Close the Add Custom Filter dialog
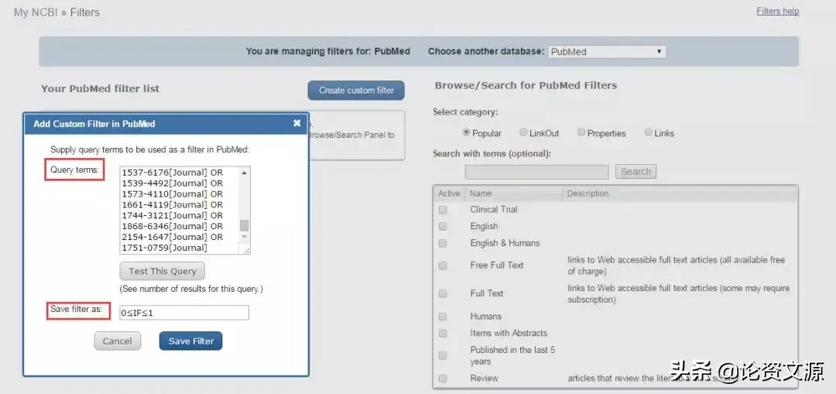 point(297,123)
